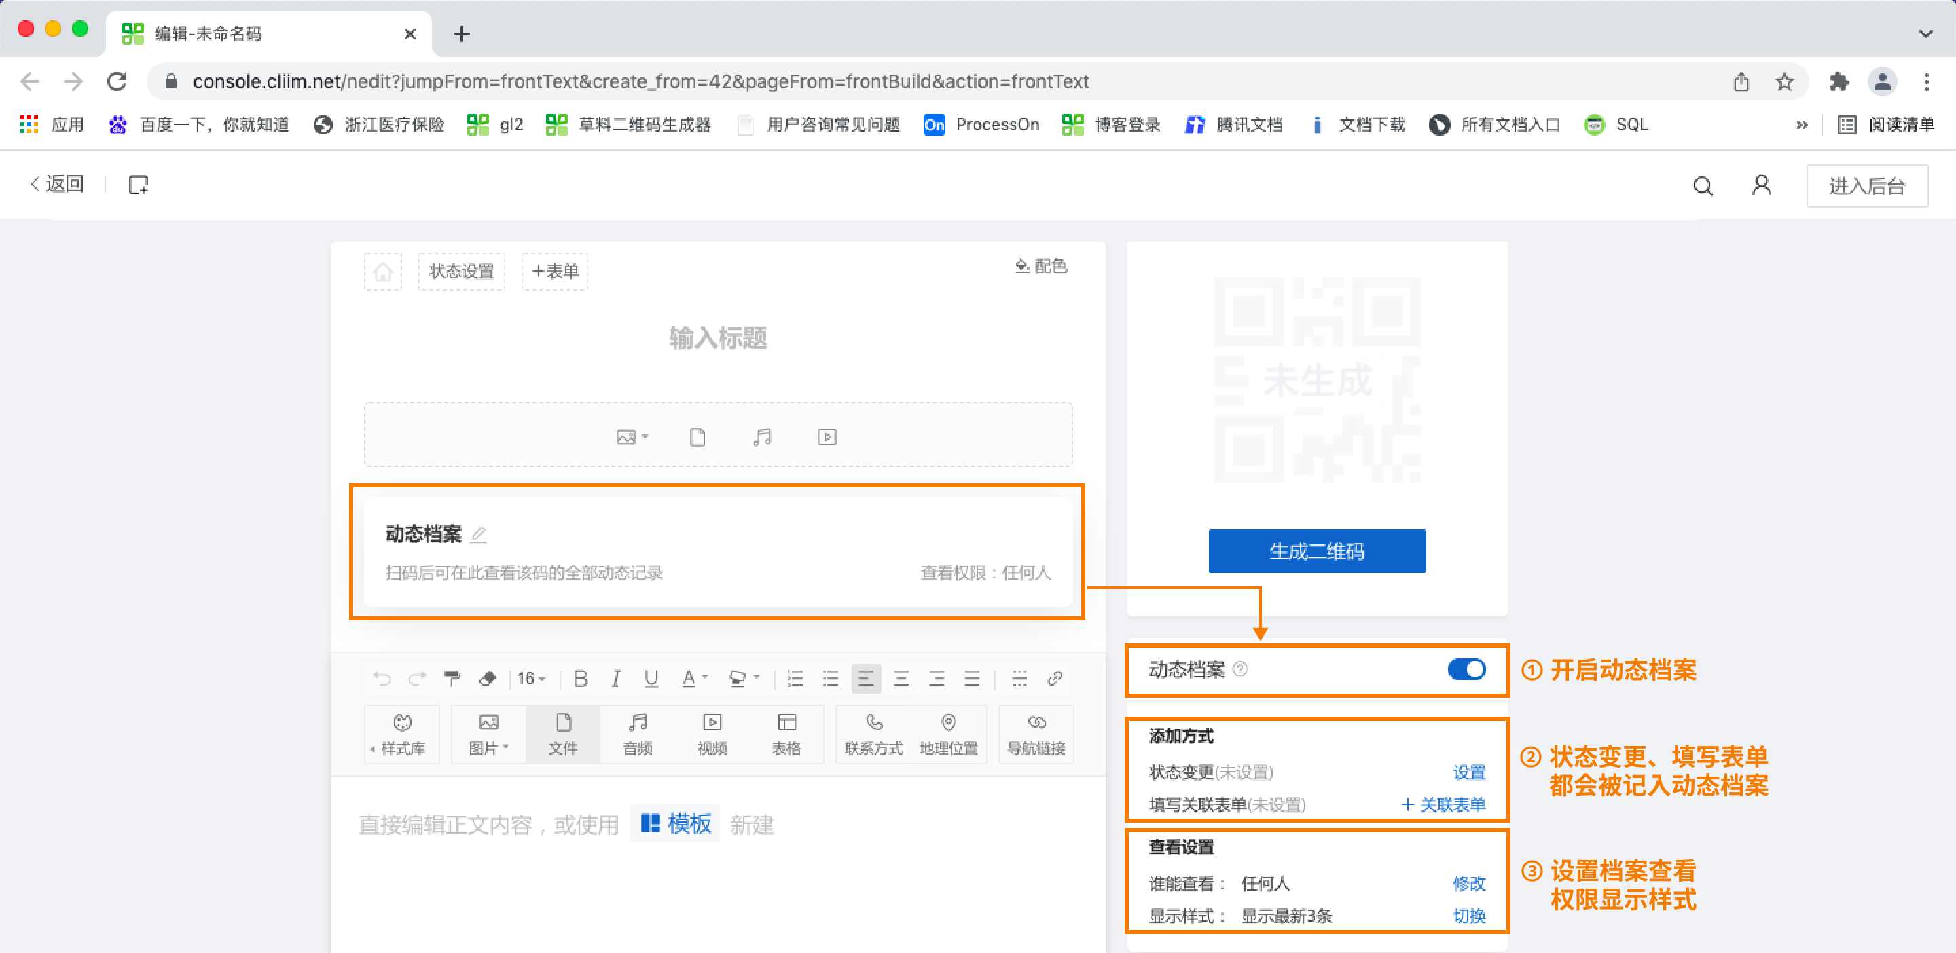Viewport: 1956px width, 953px height.
Task: Insert a hyperlink with link icon
Action: click(x=1055, y=678)
